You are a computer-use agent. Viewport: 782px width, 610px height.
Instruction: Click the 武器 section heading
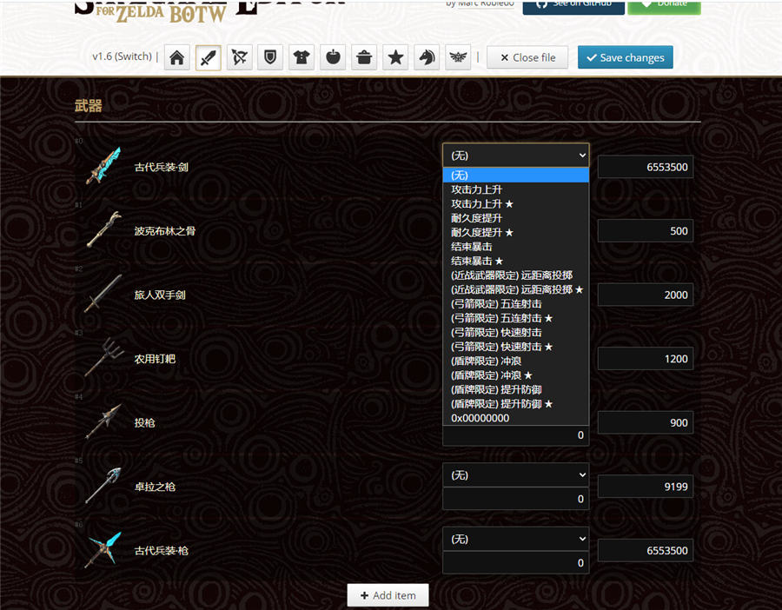point(89,106)
